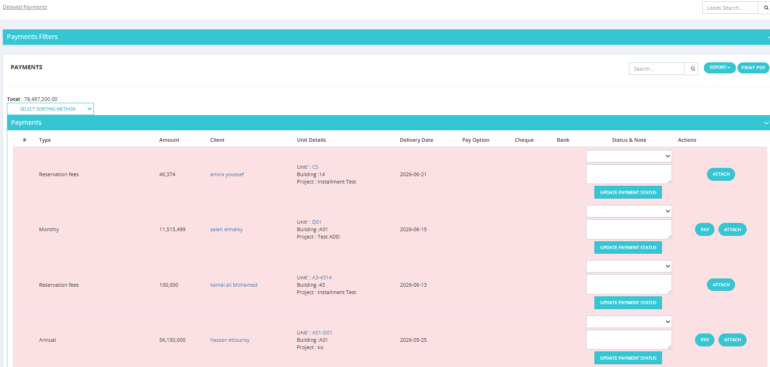The image size is (770, 367).
Task: Click the amount 100,000
Action: click(169, 285)
